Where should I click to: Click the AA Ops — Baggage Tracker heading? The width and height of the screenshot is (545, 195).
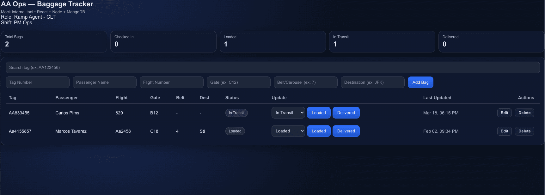coord(47,4)
